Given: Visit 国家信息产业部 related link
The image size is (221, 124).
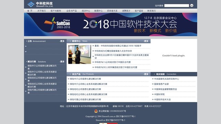Looking at the screenshot, I should point(161,84).
